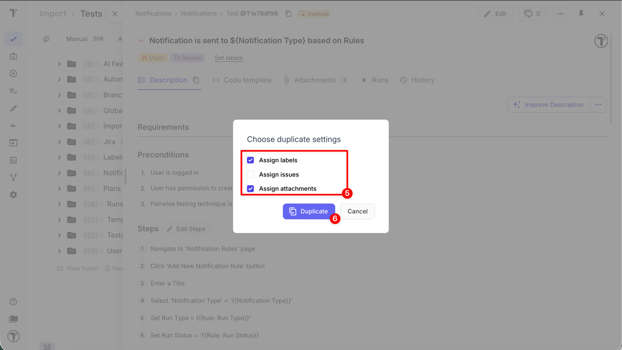Open project Settings gear in sidebar

pos(13,194)
